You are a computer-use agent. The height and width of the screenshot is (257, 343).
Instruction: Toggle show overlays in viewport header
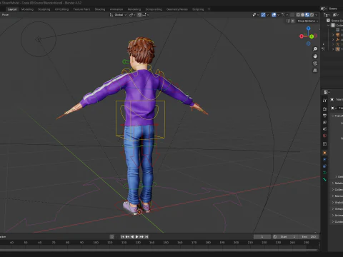pos(274,15)
